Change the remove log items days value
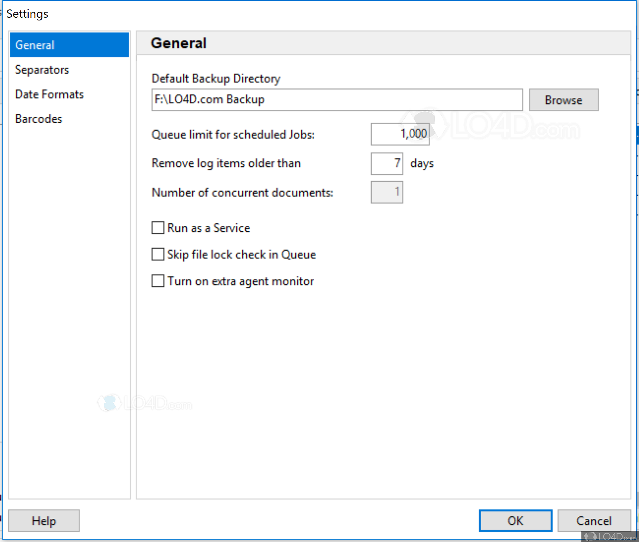The height and width of the screenshot is (542, 639). click(387, 163)
